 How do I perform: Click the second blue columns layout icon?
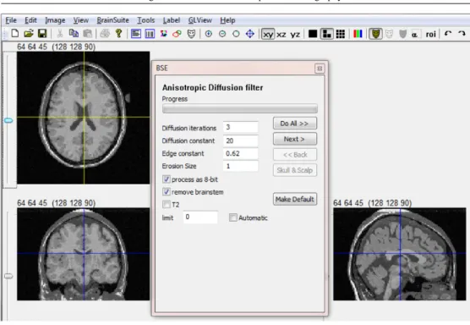tap(150, 34)
